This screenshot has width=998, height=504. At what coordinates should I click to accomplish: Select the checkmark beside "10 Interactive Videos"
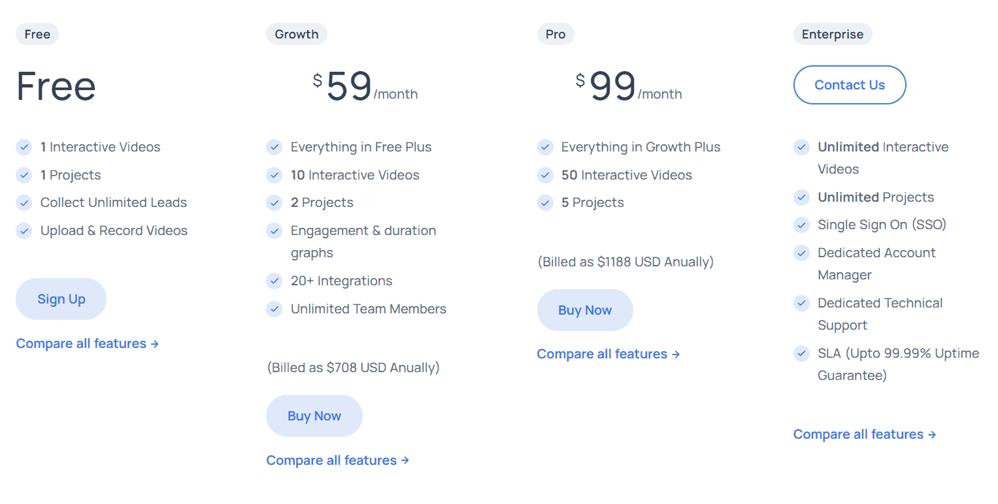(x=274, y=175)
